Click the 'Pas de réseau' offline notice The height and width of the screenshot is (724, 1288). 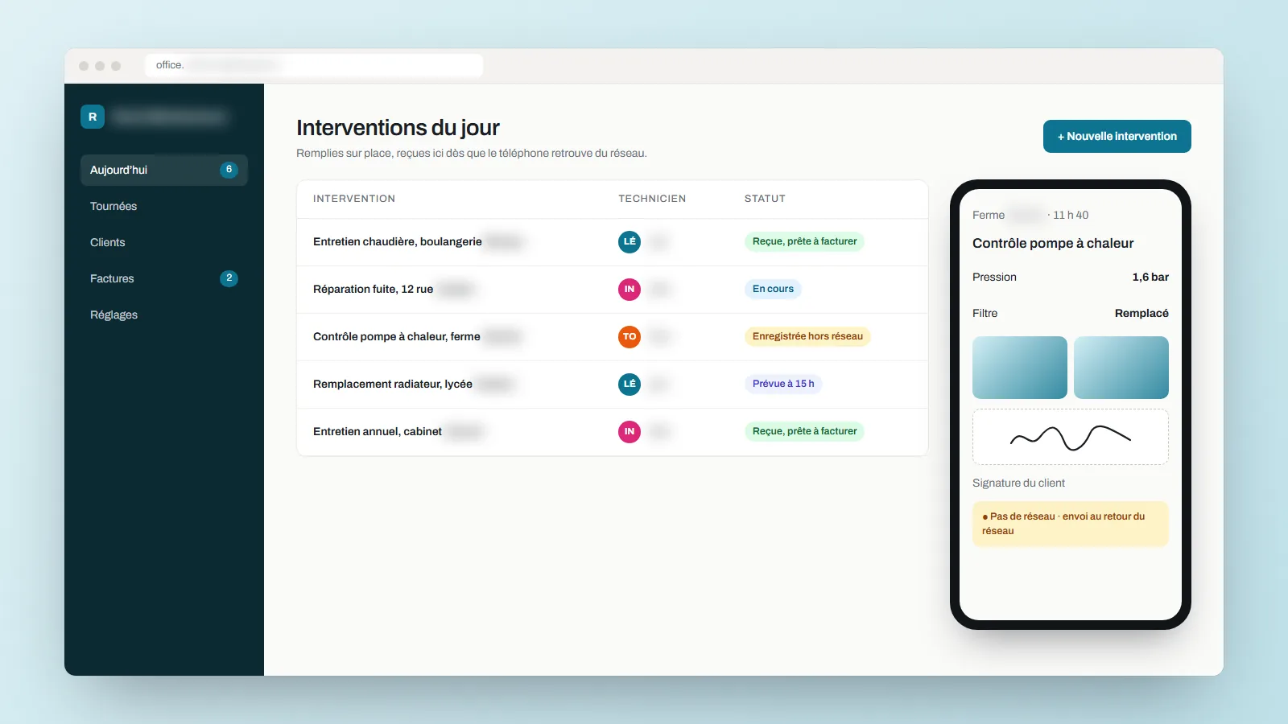[1071, 524]
